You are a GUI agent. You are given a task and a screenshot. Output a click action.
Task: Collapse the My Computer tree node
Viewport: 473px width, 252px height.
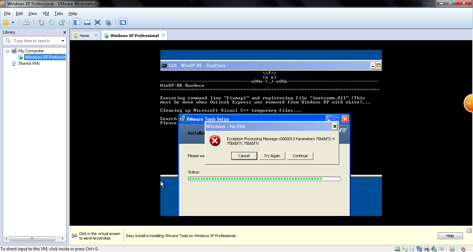pyautogui.click(x=7, y=51)
